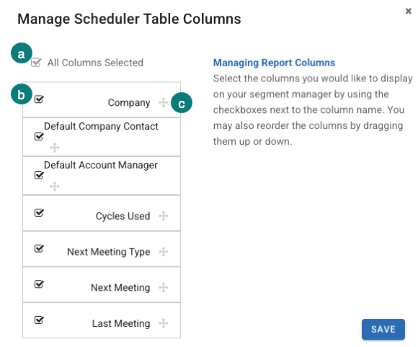The image size is (418, 347).
Task: Select the Cycles Used column label
Action: coord(123,216)
